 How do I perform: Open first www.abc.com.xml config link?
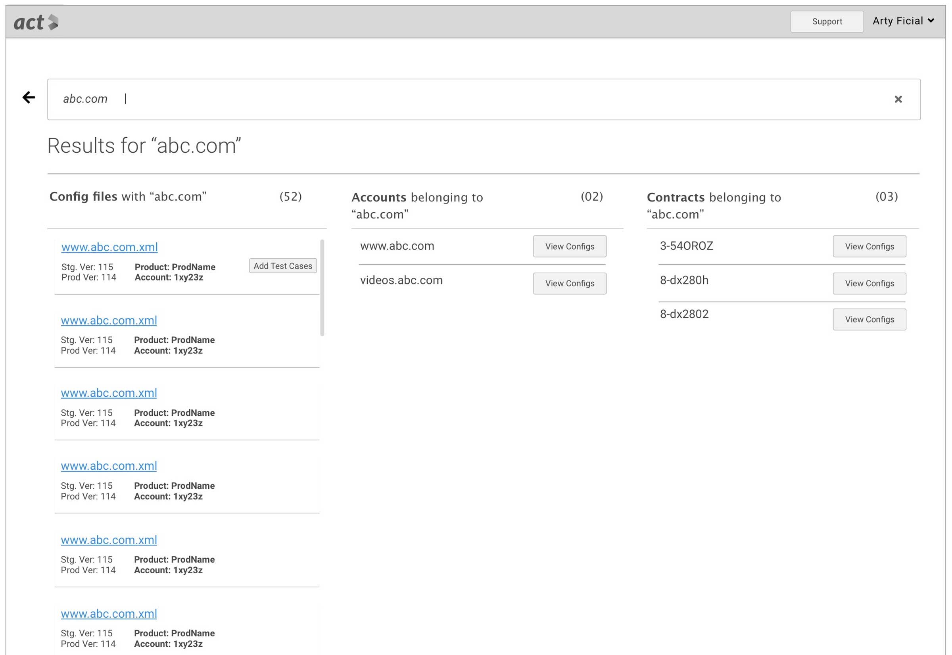tap(109, 247)
